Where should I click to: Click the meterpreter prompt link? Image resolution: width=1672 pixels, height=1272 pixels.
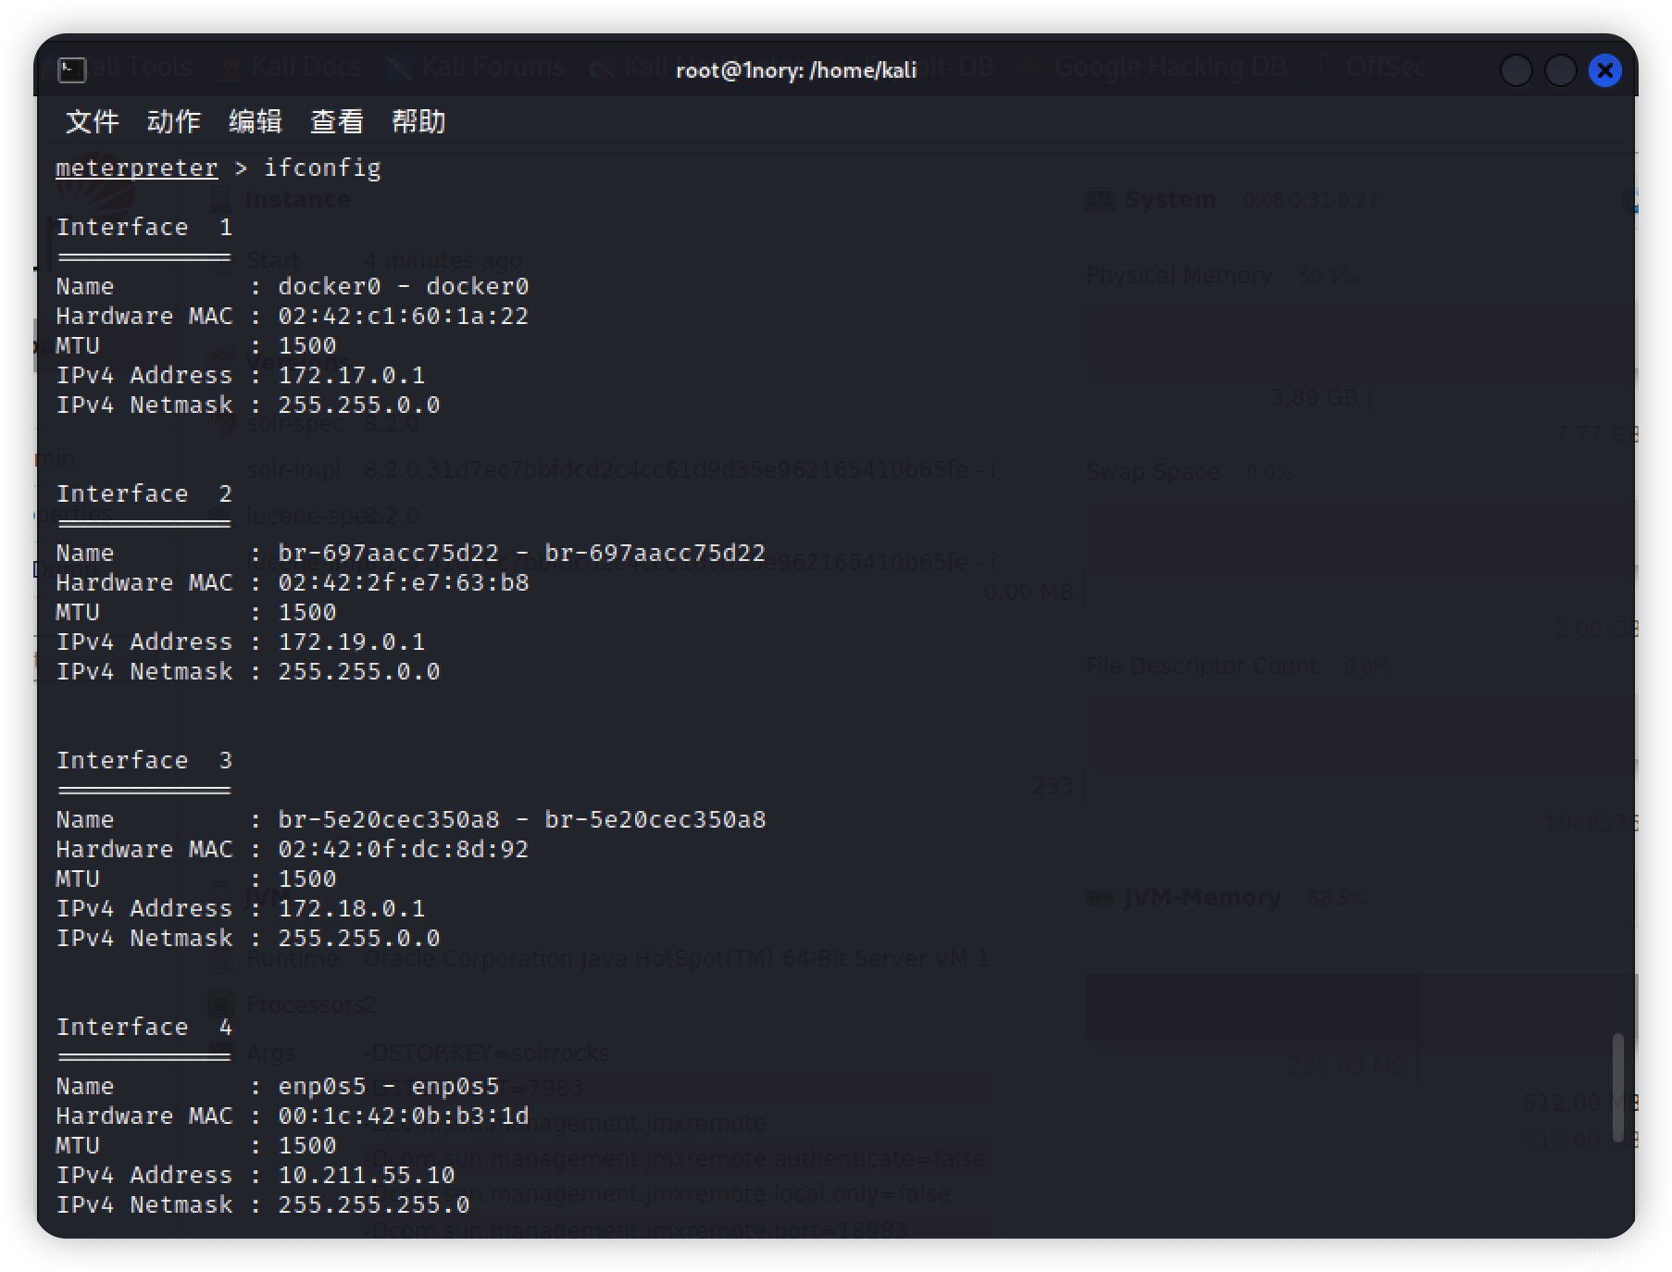pyautogui.click(x=135, y=168)
